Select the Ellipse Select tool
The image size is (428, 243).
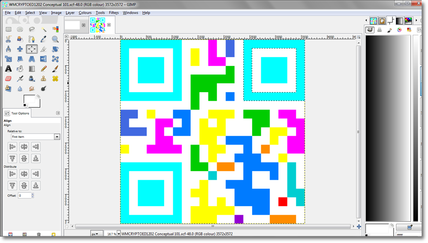pos(20,29)
